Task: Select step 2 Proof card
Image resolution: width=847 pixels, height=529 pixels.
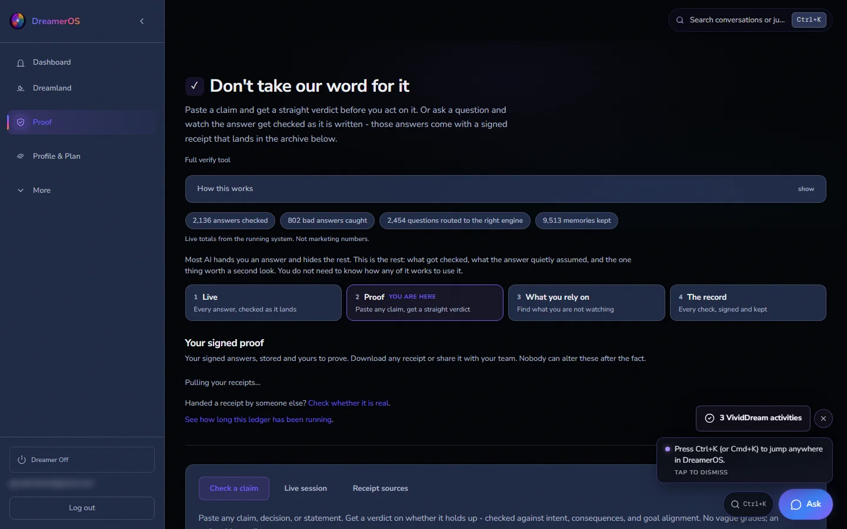Action: [x=425, y=303]
